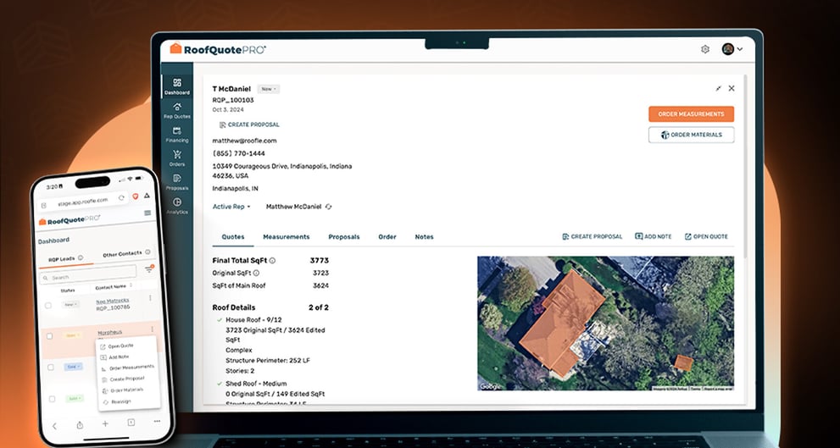Click matthew@roofle.com email text
The width and height of the screenshot is (840, 448).
(244, 141)
